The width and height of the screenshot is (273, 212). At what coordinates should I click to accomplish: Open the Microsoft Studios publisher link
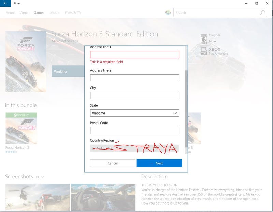tap(65, 41)
